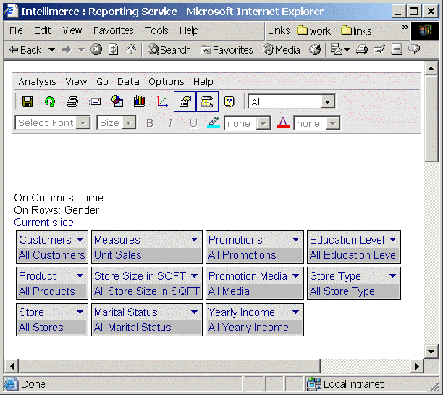Viewport: 443px width, 395px height.
Task: Click the browser Discuss page icon
Action: pyautogui.click(x=397, y=50)
